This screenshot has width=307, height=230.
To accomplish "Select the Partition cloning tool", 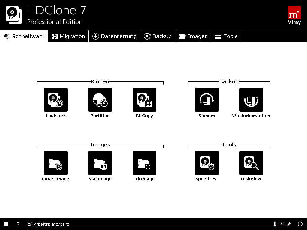I will [x=100, y=100].
